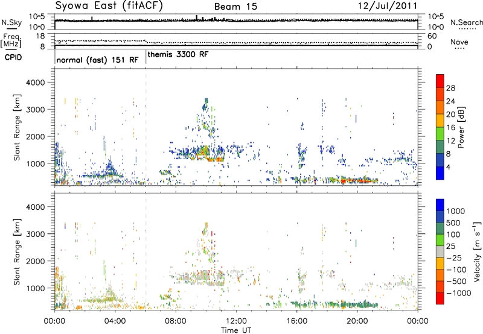The width and height of the screenshot is (483, 334).
Task: Select the yellow-orange segment of Power colorbar
Action: pos(440,121)
